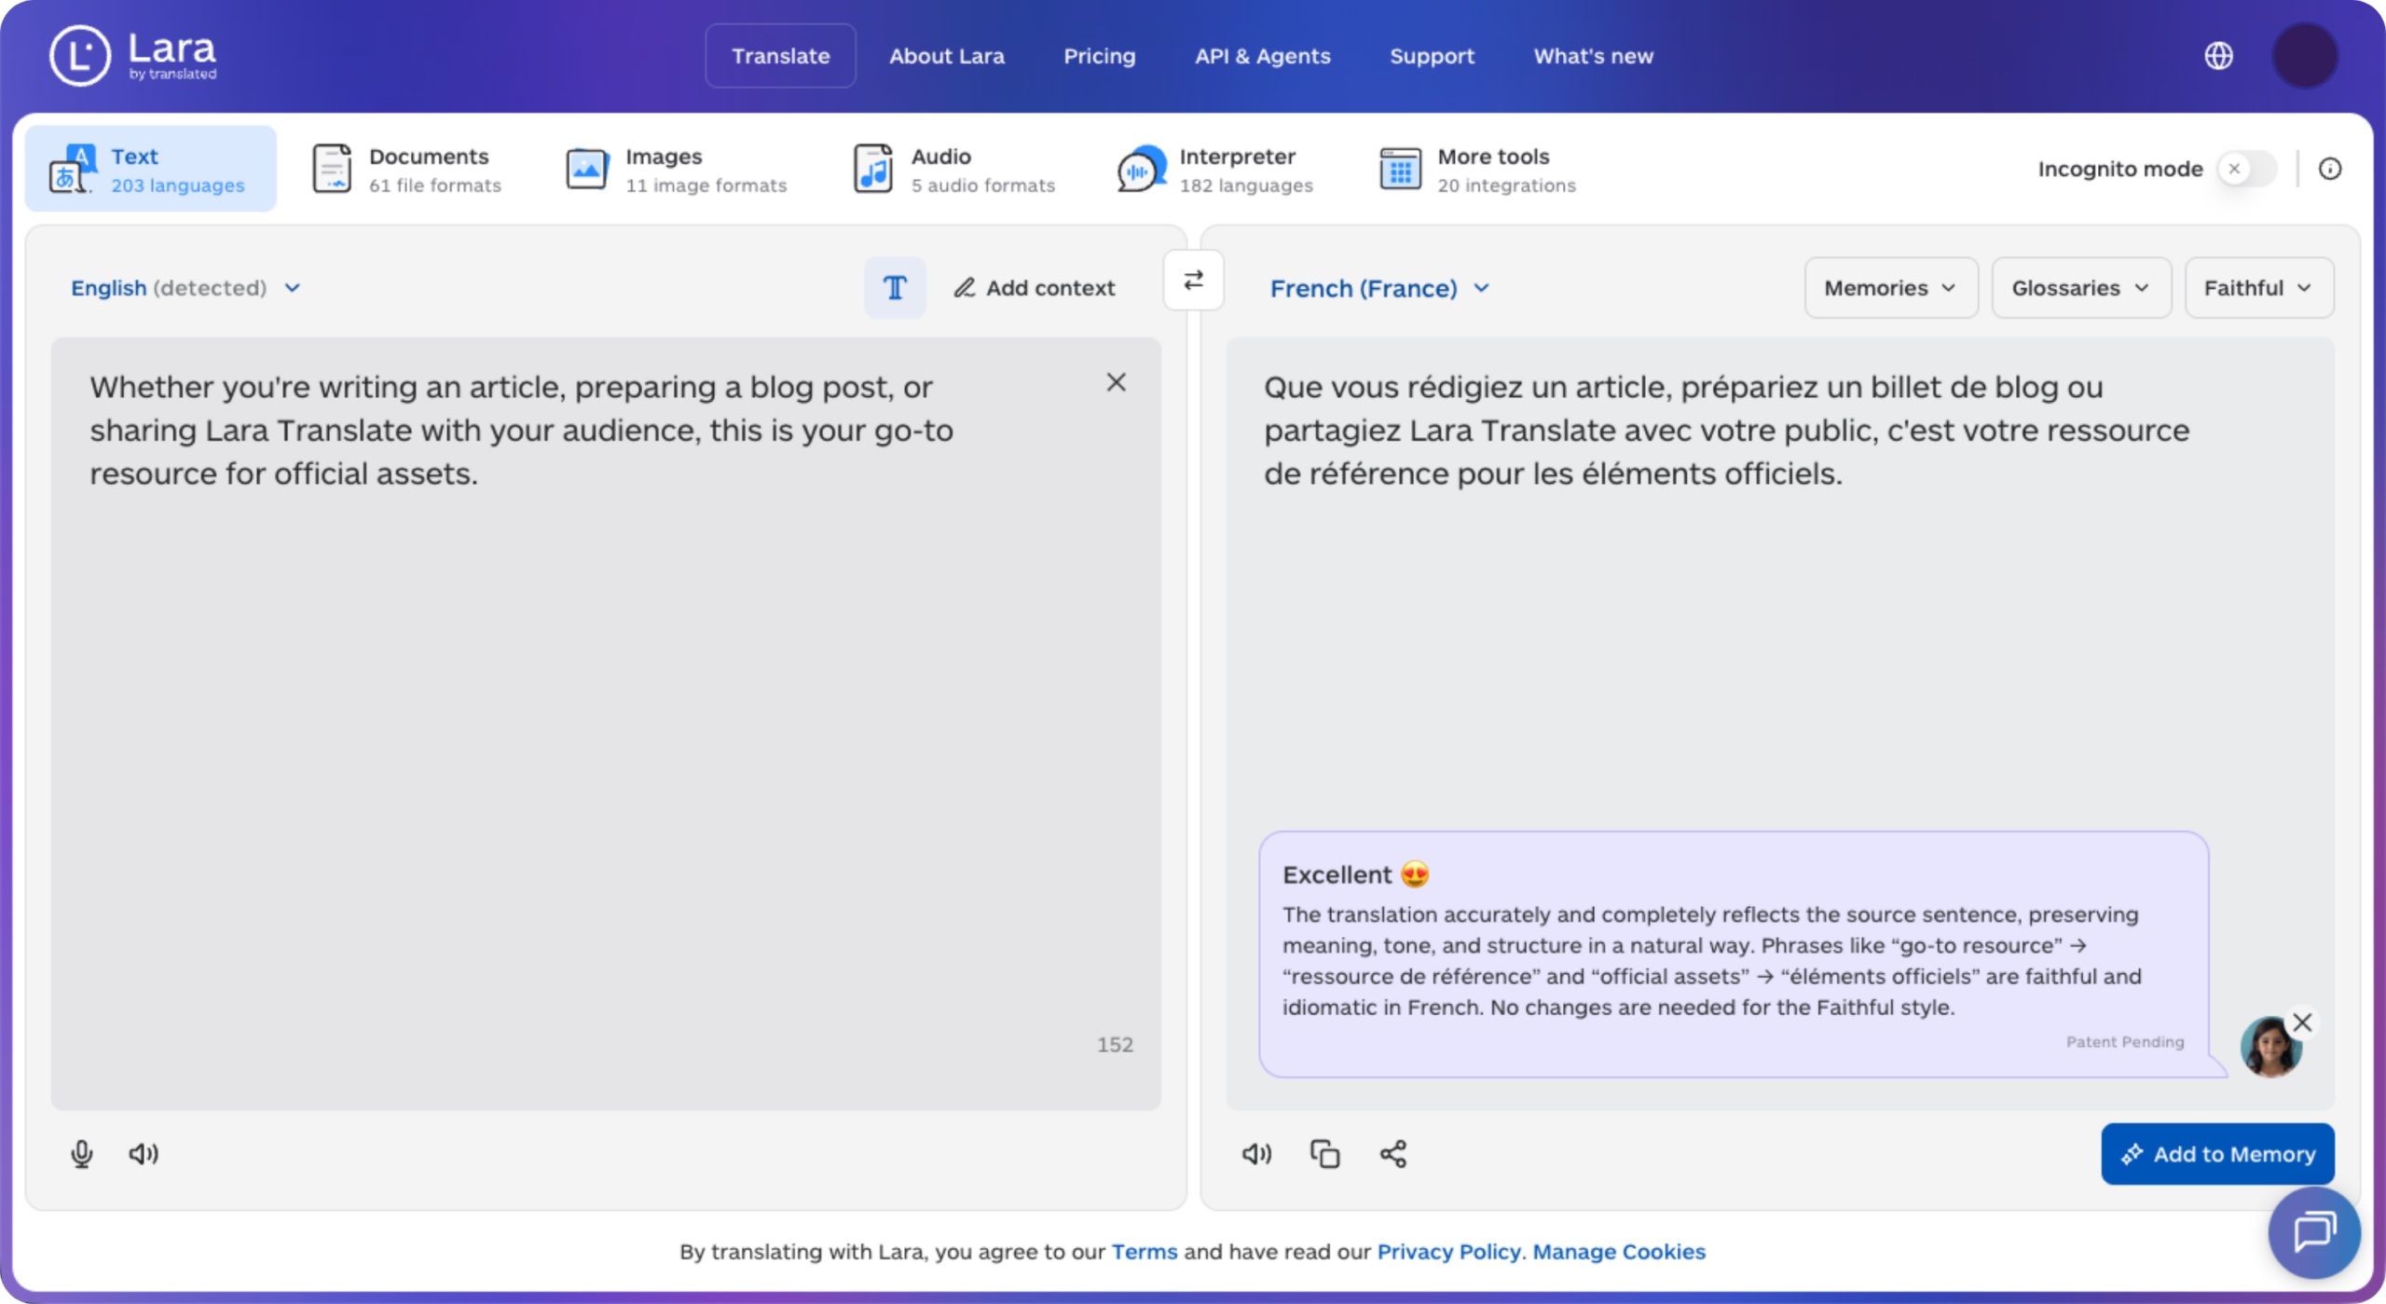Share the translation
2386x1304 pixels.
point(1393,1154)
